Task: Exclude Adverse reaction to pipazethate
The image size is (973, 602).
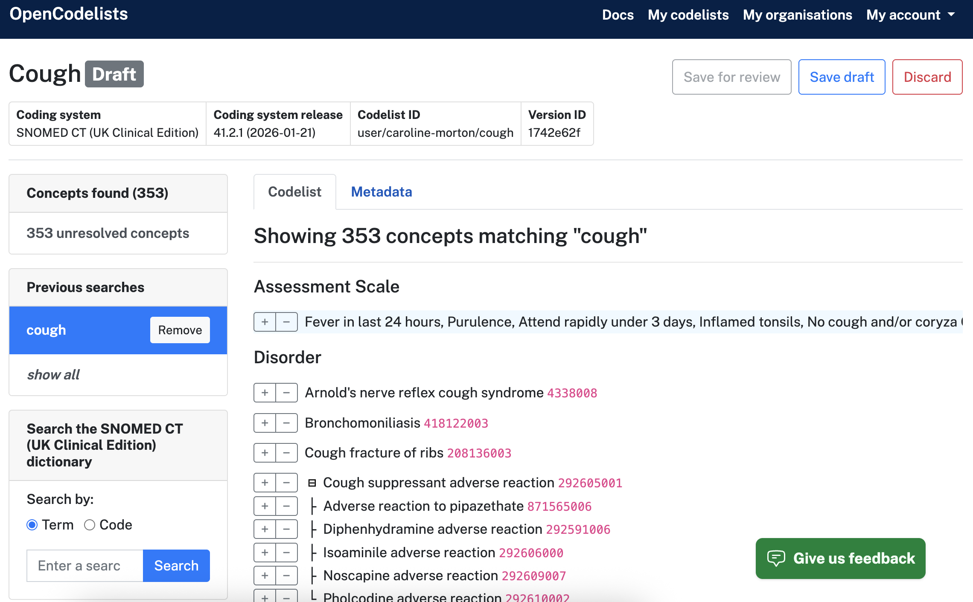Action: point(287,506)
